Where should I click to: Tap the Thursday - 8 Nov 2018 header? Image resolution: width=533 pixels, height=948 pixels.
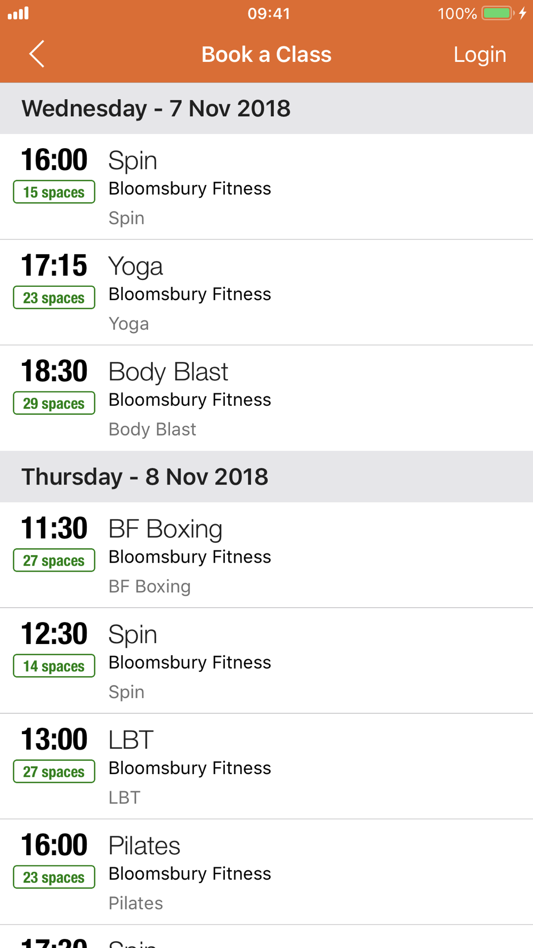pos(145,477)
